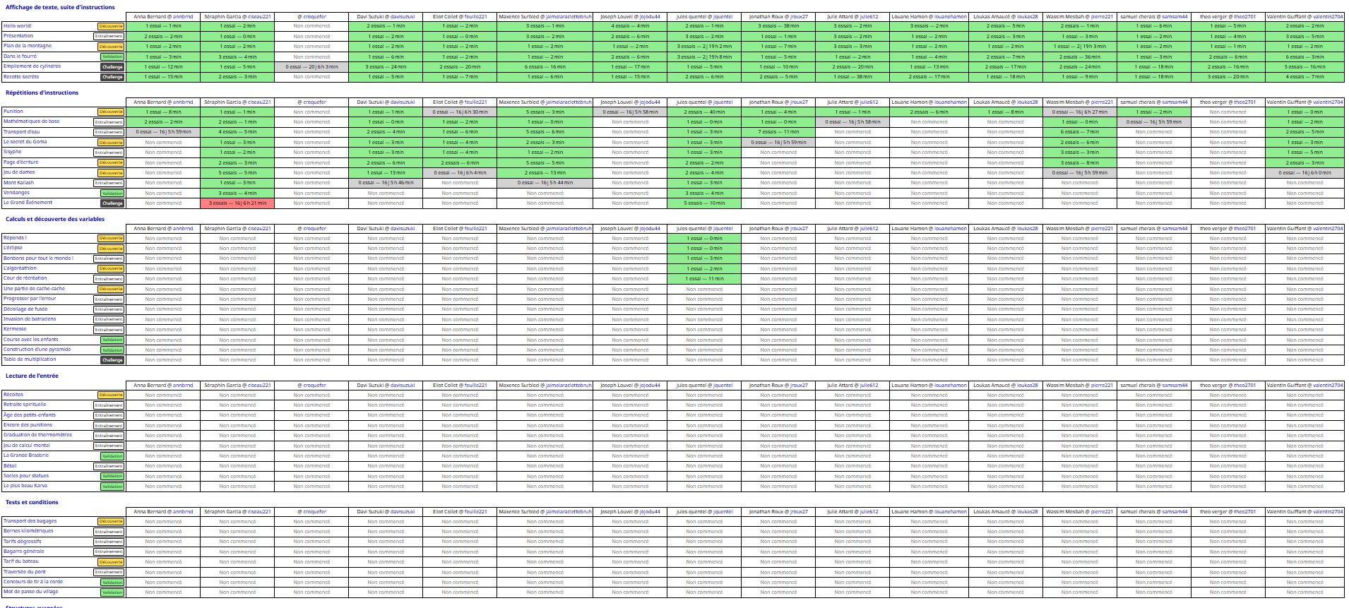
Task: Click the Challenge badge beside "Recette secrète"
Action: point(112,77)
